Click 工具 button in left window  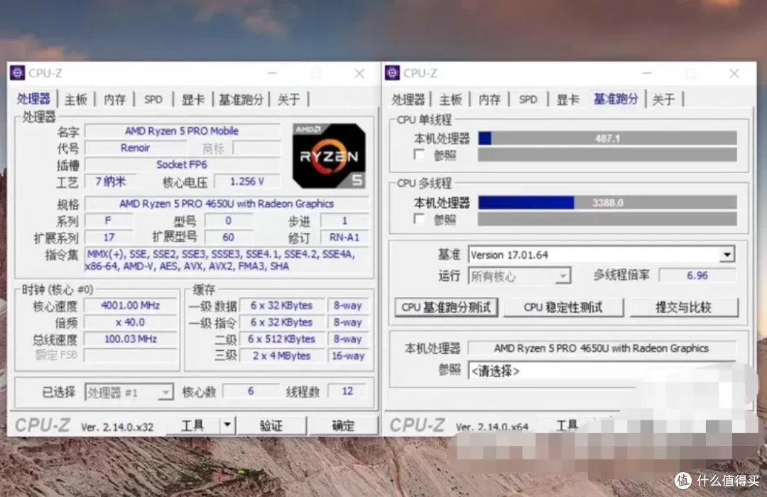[x=192, y=425]
